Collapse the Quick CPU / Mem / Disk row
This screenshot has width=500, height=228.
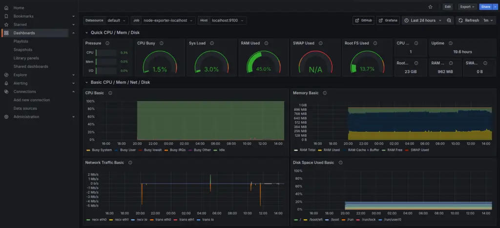click(x=86, y=33)
